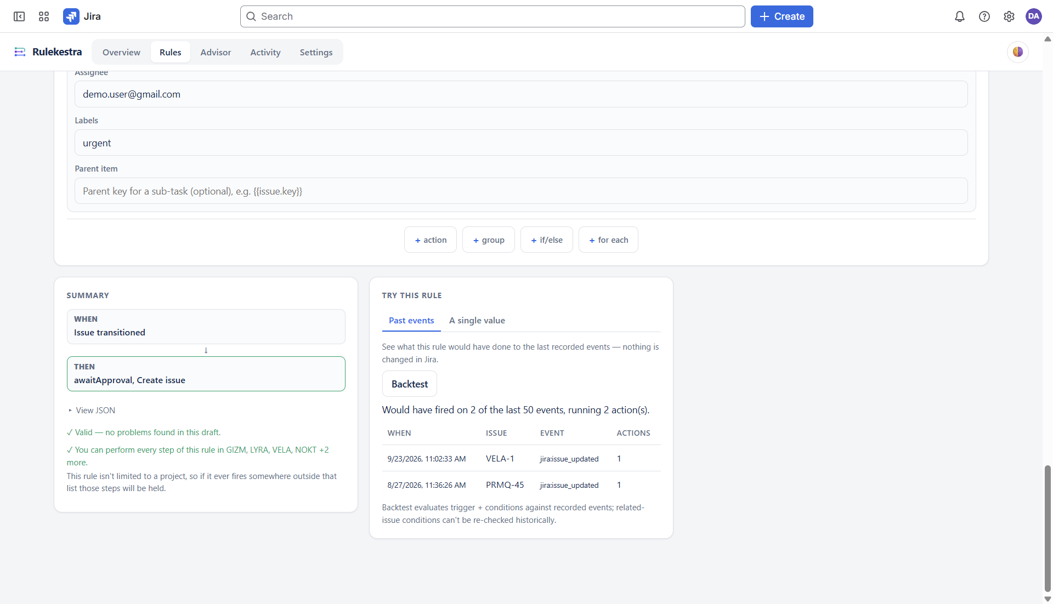
Task: Click the Labels field containing urgent
Action: 521,143
